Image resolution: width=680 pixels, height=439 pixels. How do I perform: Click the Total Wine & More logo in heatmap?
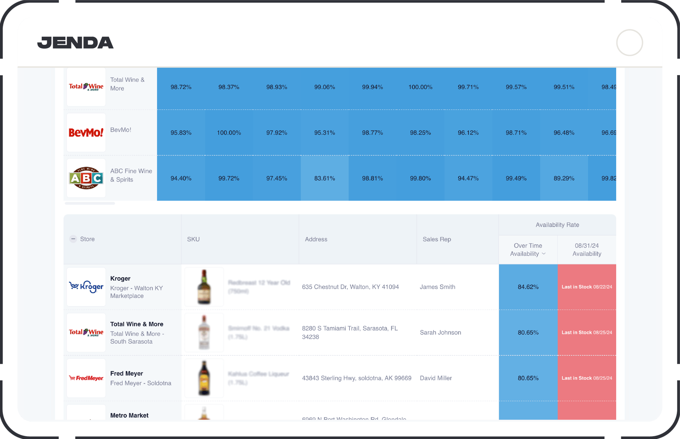pyautogui.click(x=86, y=87)
